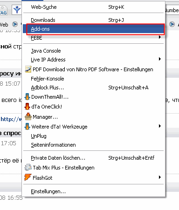The height and width of the screenshot is (210, 179).
Task: Open the dTa Manager… entry
Action: click(x=93, y=117)
